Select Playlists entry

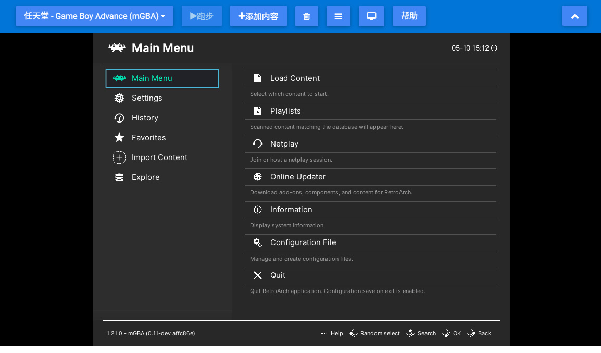(371, 111)
